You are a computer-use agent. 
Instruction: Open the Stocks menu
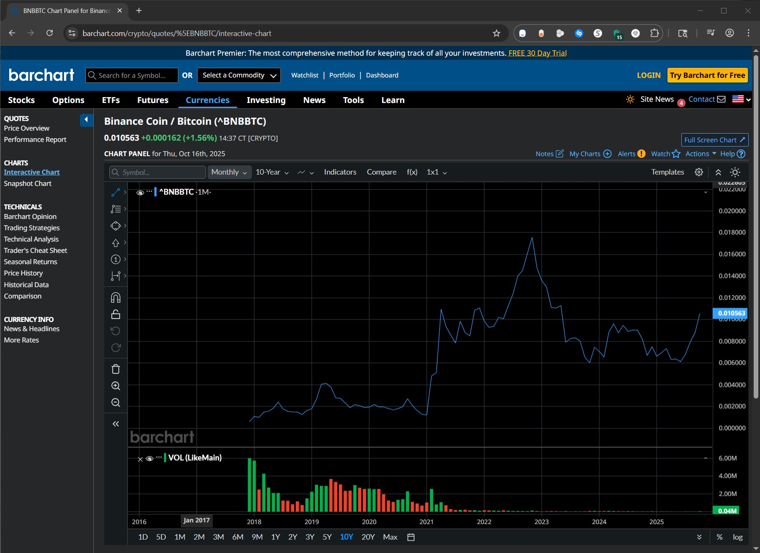coord(21,100)
